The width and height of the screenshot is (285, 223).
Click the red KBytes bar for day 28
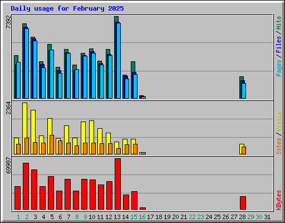[x=243, y=203]
